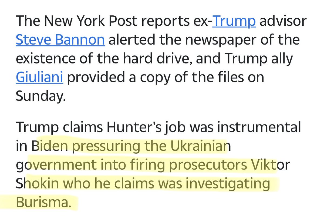Click the highlighted words "was investigating"
This screenshot has width=324, height=222.
tap(218, 184)
